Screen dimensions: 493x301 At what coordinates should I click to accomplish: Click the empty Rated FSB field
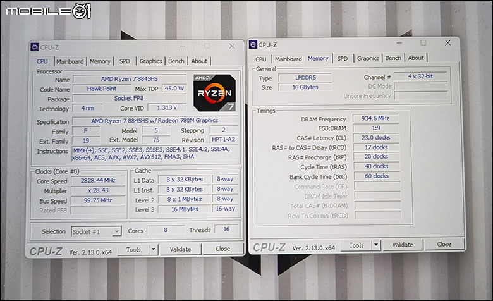98,210
